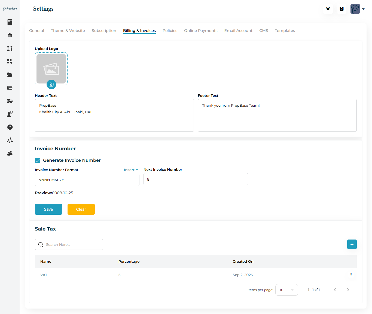The image size is (372, 314).
Task: Open the activity pulse sidebar icon
Action: click(10, 140)
